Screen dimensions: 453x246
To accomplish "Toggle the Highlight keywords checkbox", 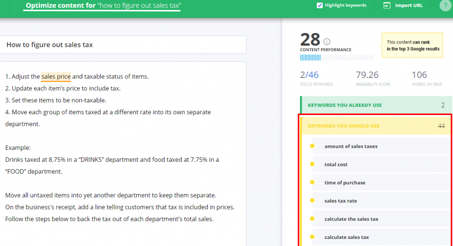I will tap(320, 6).
